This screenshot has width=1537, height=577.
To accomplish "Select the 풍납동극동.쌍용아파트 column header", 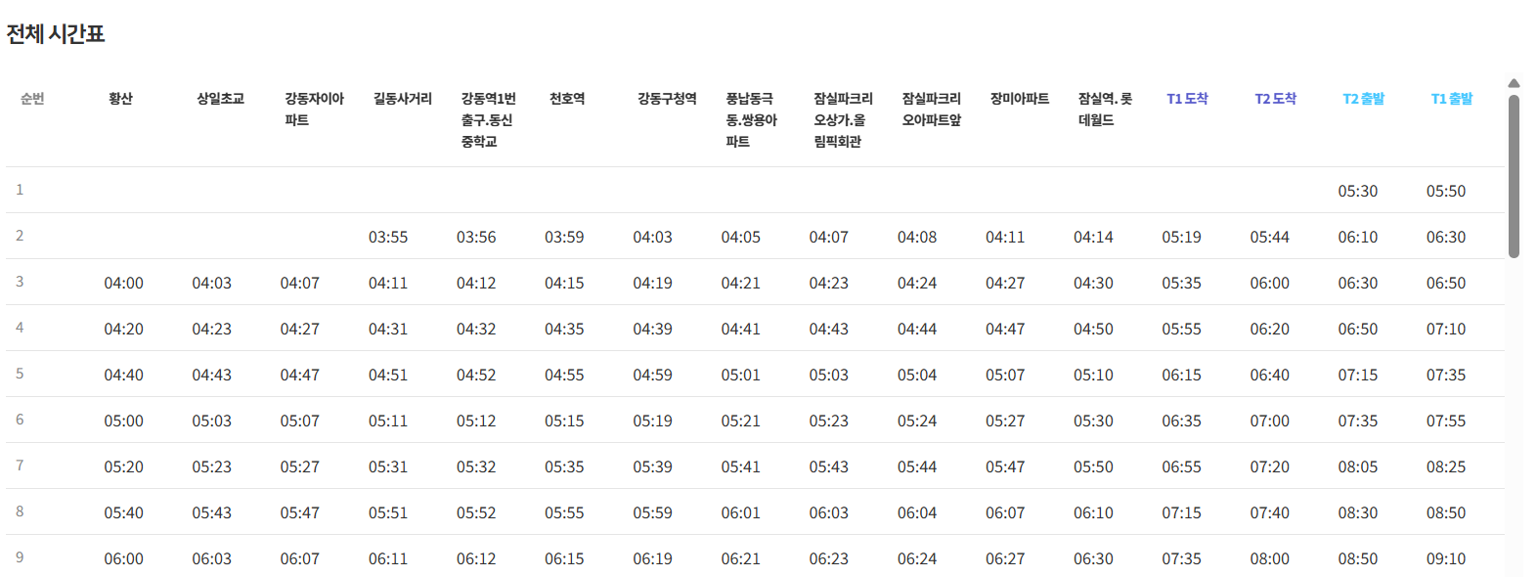I will [751, 120].
